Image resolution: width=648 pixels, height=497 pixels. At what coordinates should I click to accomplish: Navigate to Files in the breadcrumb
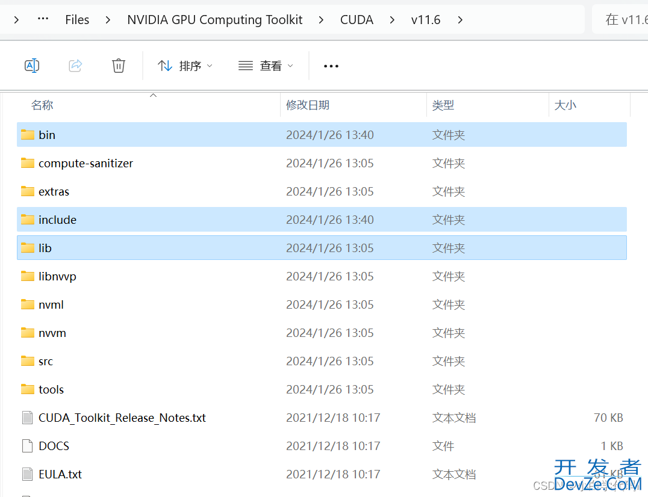77,20
